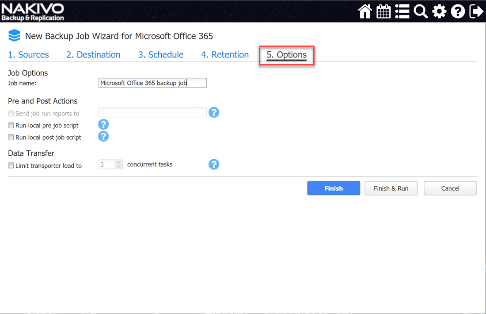Screen dimensions: 486x314
Task: Show help for Limit transporter load
Action: point(214,164)
